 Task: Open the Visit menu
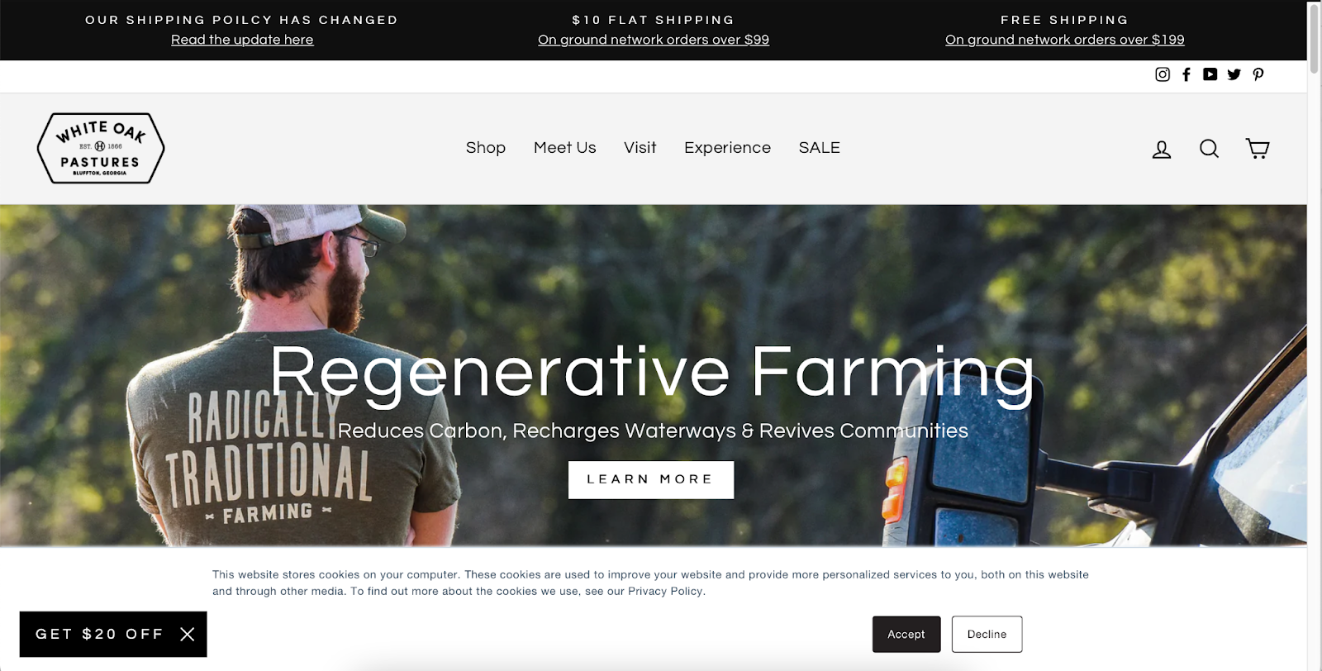(640, 148)
